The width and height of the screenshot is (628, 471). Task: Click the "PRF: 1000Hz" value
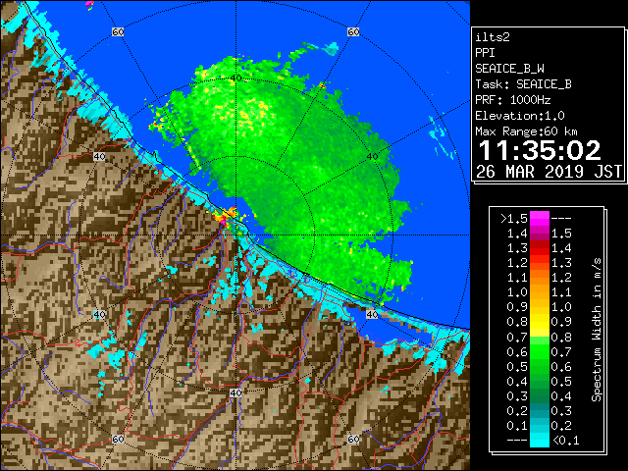(512, 100)
